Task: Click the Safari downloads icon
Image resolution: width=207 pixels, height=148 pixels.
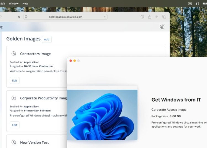Action: point(142,17)
